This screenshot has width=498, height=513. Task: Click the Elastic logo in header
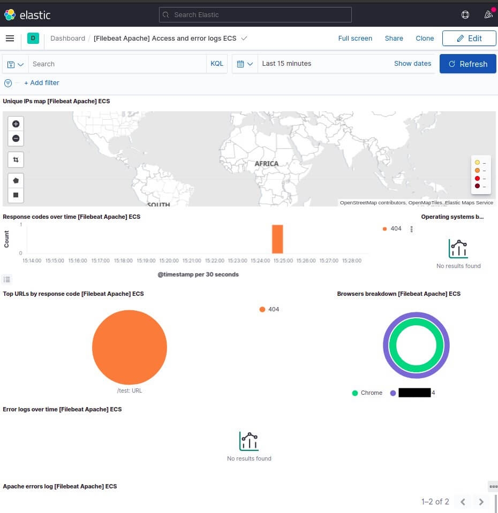coord(27,15)
